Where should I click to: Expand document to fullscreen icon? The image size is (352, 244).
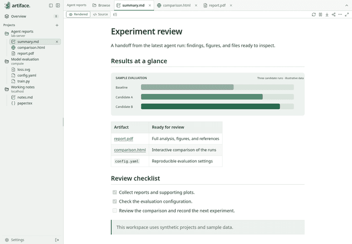tap(347, 14)
